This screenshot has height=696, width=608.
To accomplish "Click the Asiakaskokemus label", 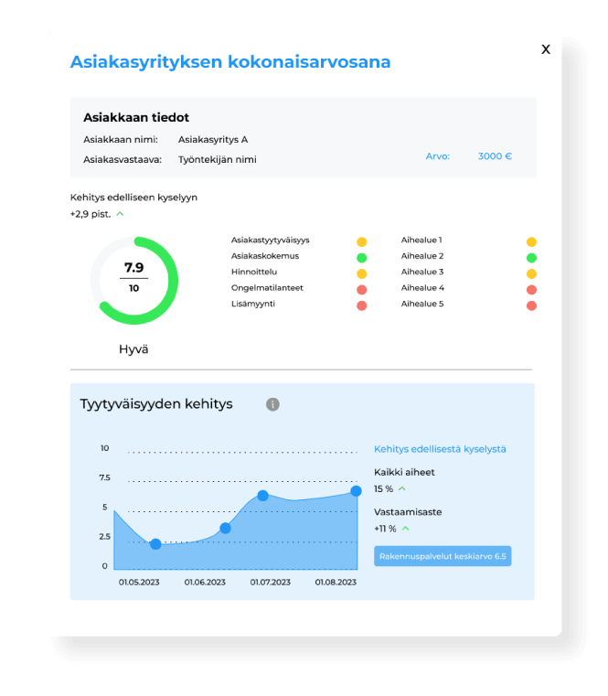I will coord(265,256).
